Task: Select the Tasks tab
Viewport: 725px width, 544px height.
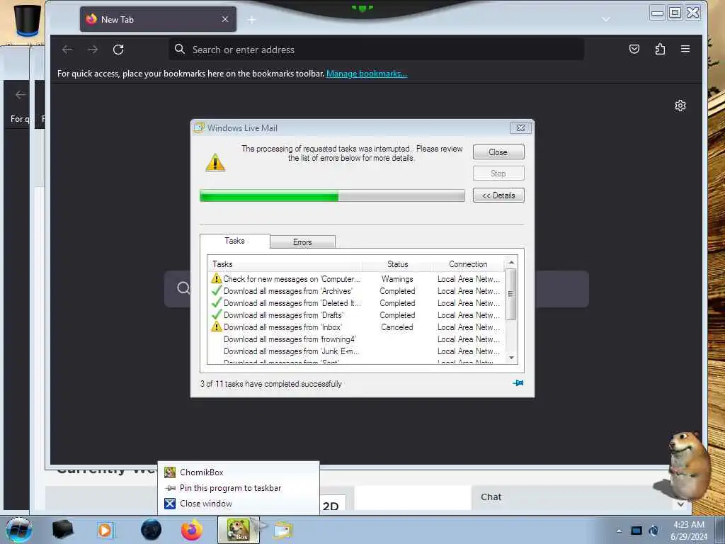Action: coord(234,241)
